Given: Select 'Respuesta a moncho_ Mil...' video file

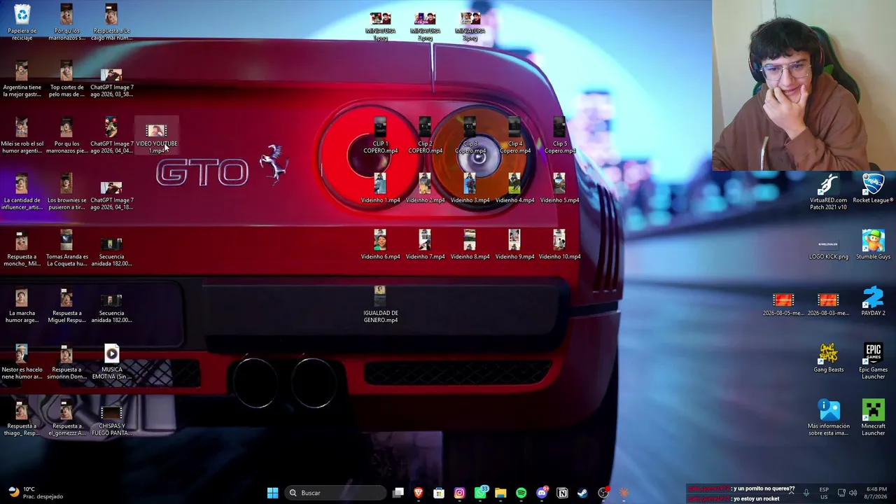Looking at the screenshot, I should [22, 249].
